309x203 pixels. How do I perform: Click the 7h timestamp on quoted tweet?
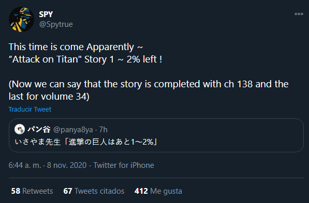pos(104,130)
